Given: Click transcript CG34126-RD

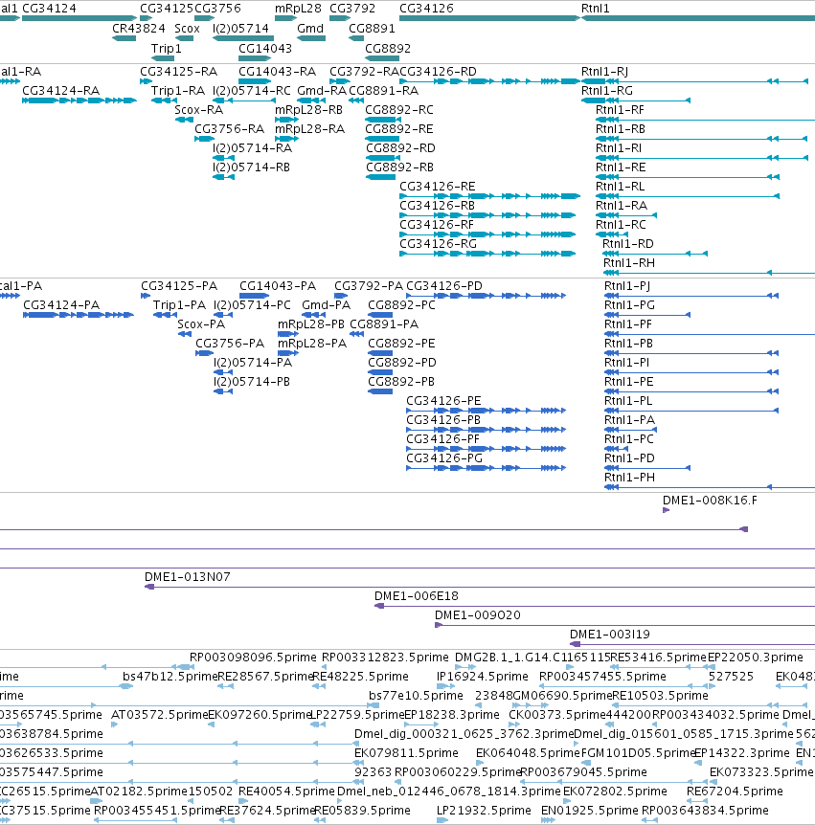Looking at the screenshot, I should 438,72.
